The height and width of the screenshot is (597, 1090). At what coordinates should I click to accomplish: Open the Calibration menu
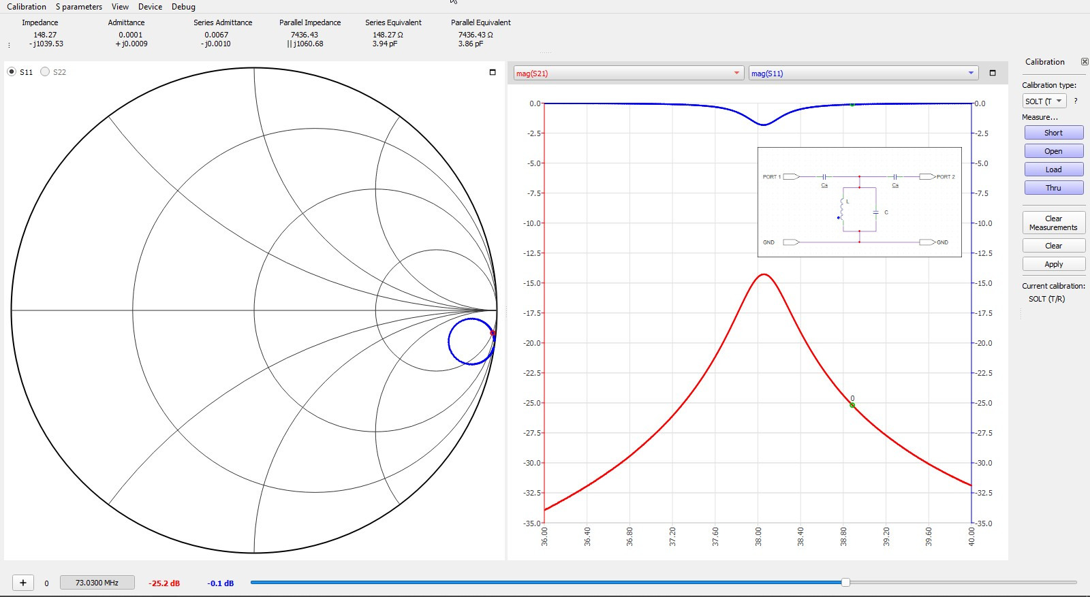[x=27, y=7]
